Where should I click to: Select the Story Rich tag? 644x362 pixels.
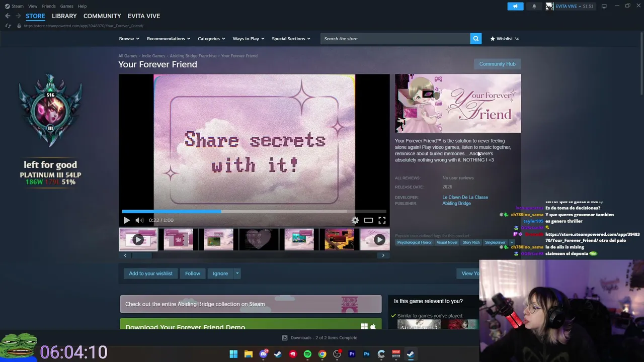tap(471, 242)
